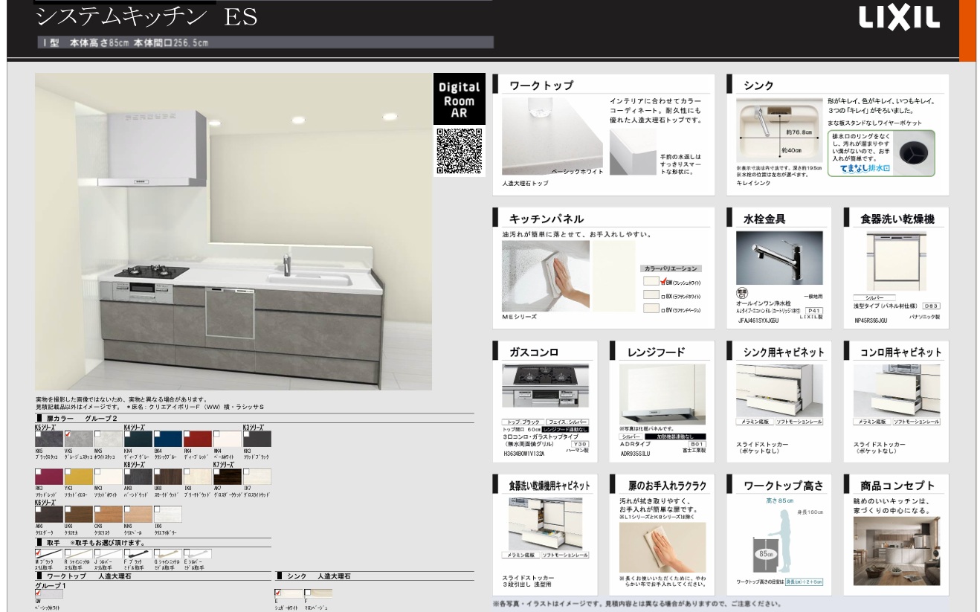Click the range hood image under レンジフード
Screen dimensions: 980x612
[663, 393]
